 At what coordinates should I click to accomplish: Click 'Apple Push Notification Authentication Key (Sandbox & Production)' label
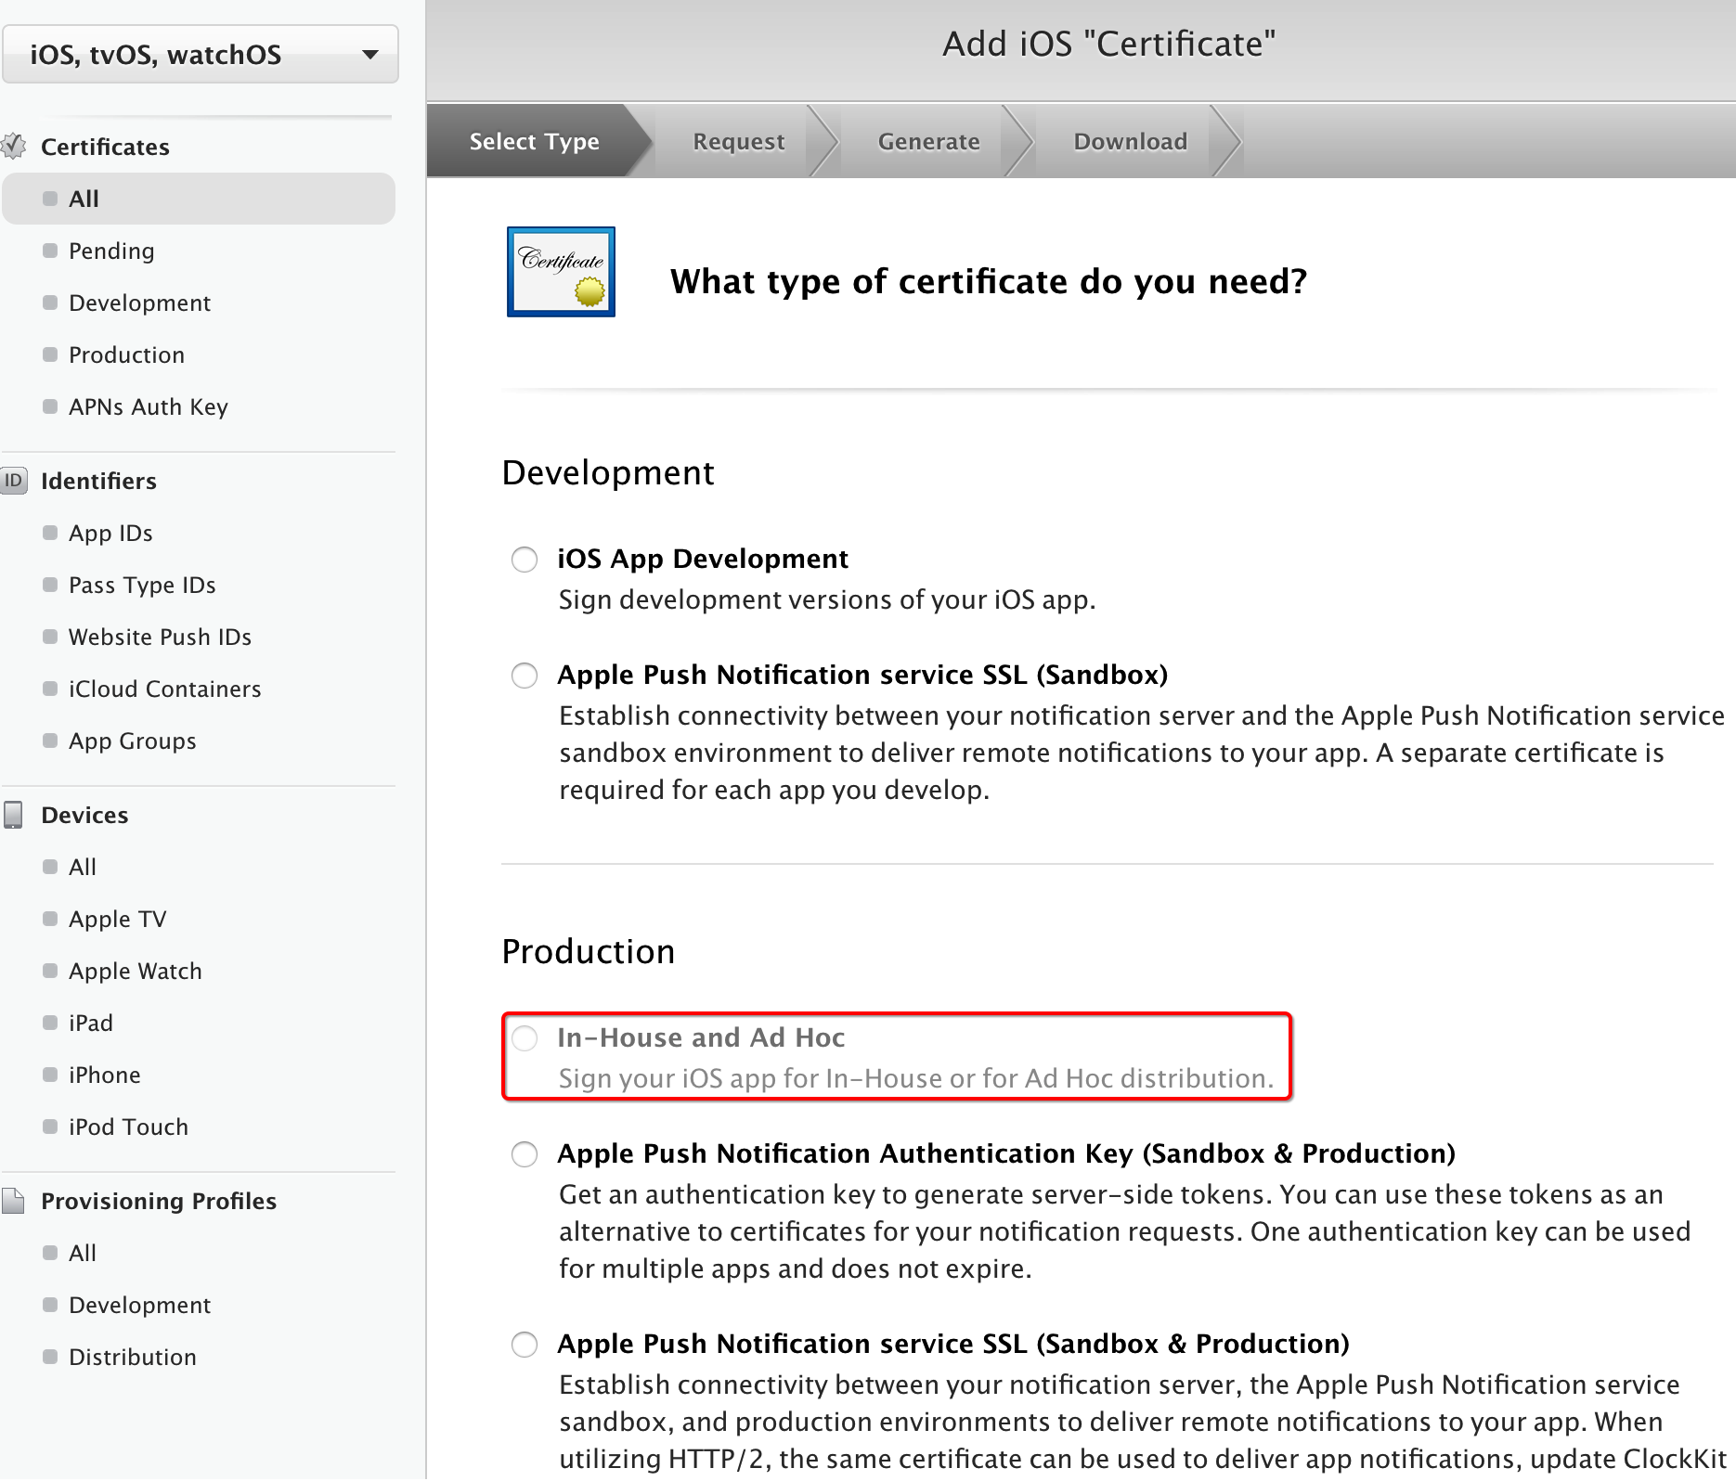tap(1006, 1153)
